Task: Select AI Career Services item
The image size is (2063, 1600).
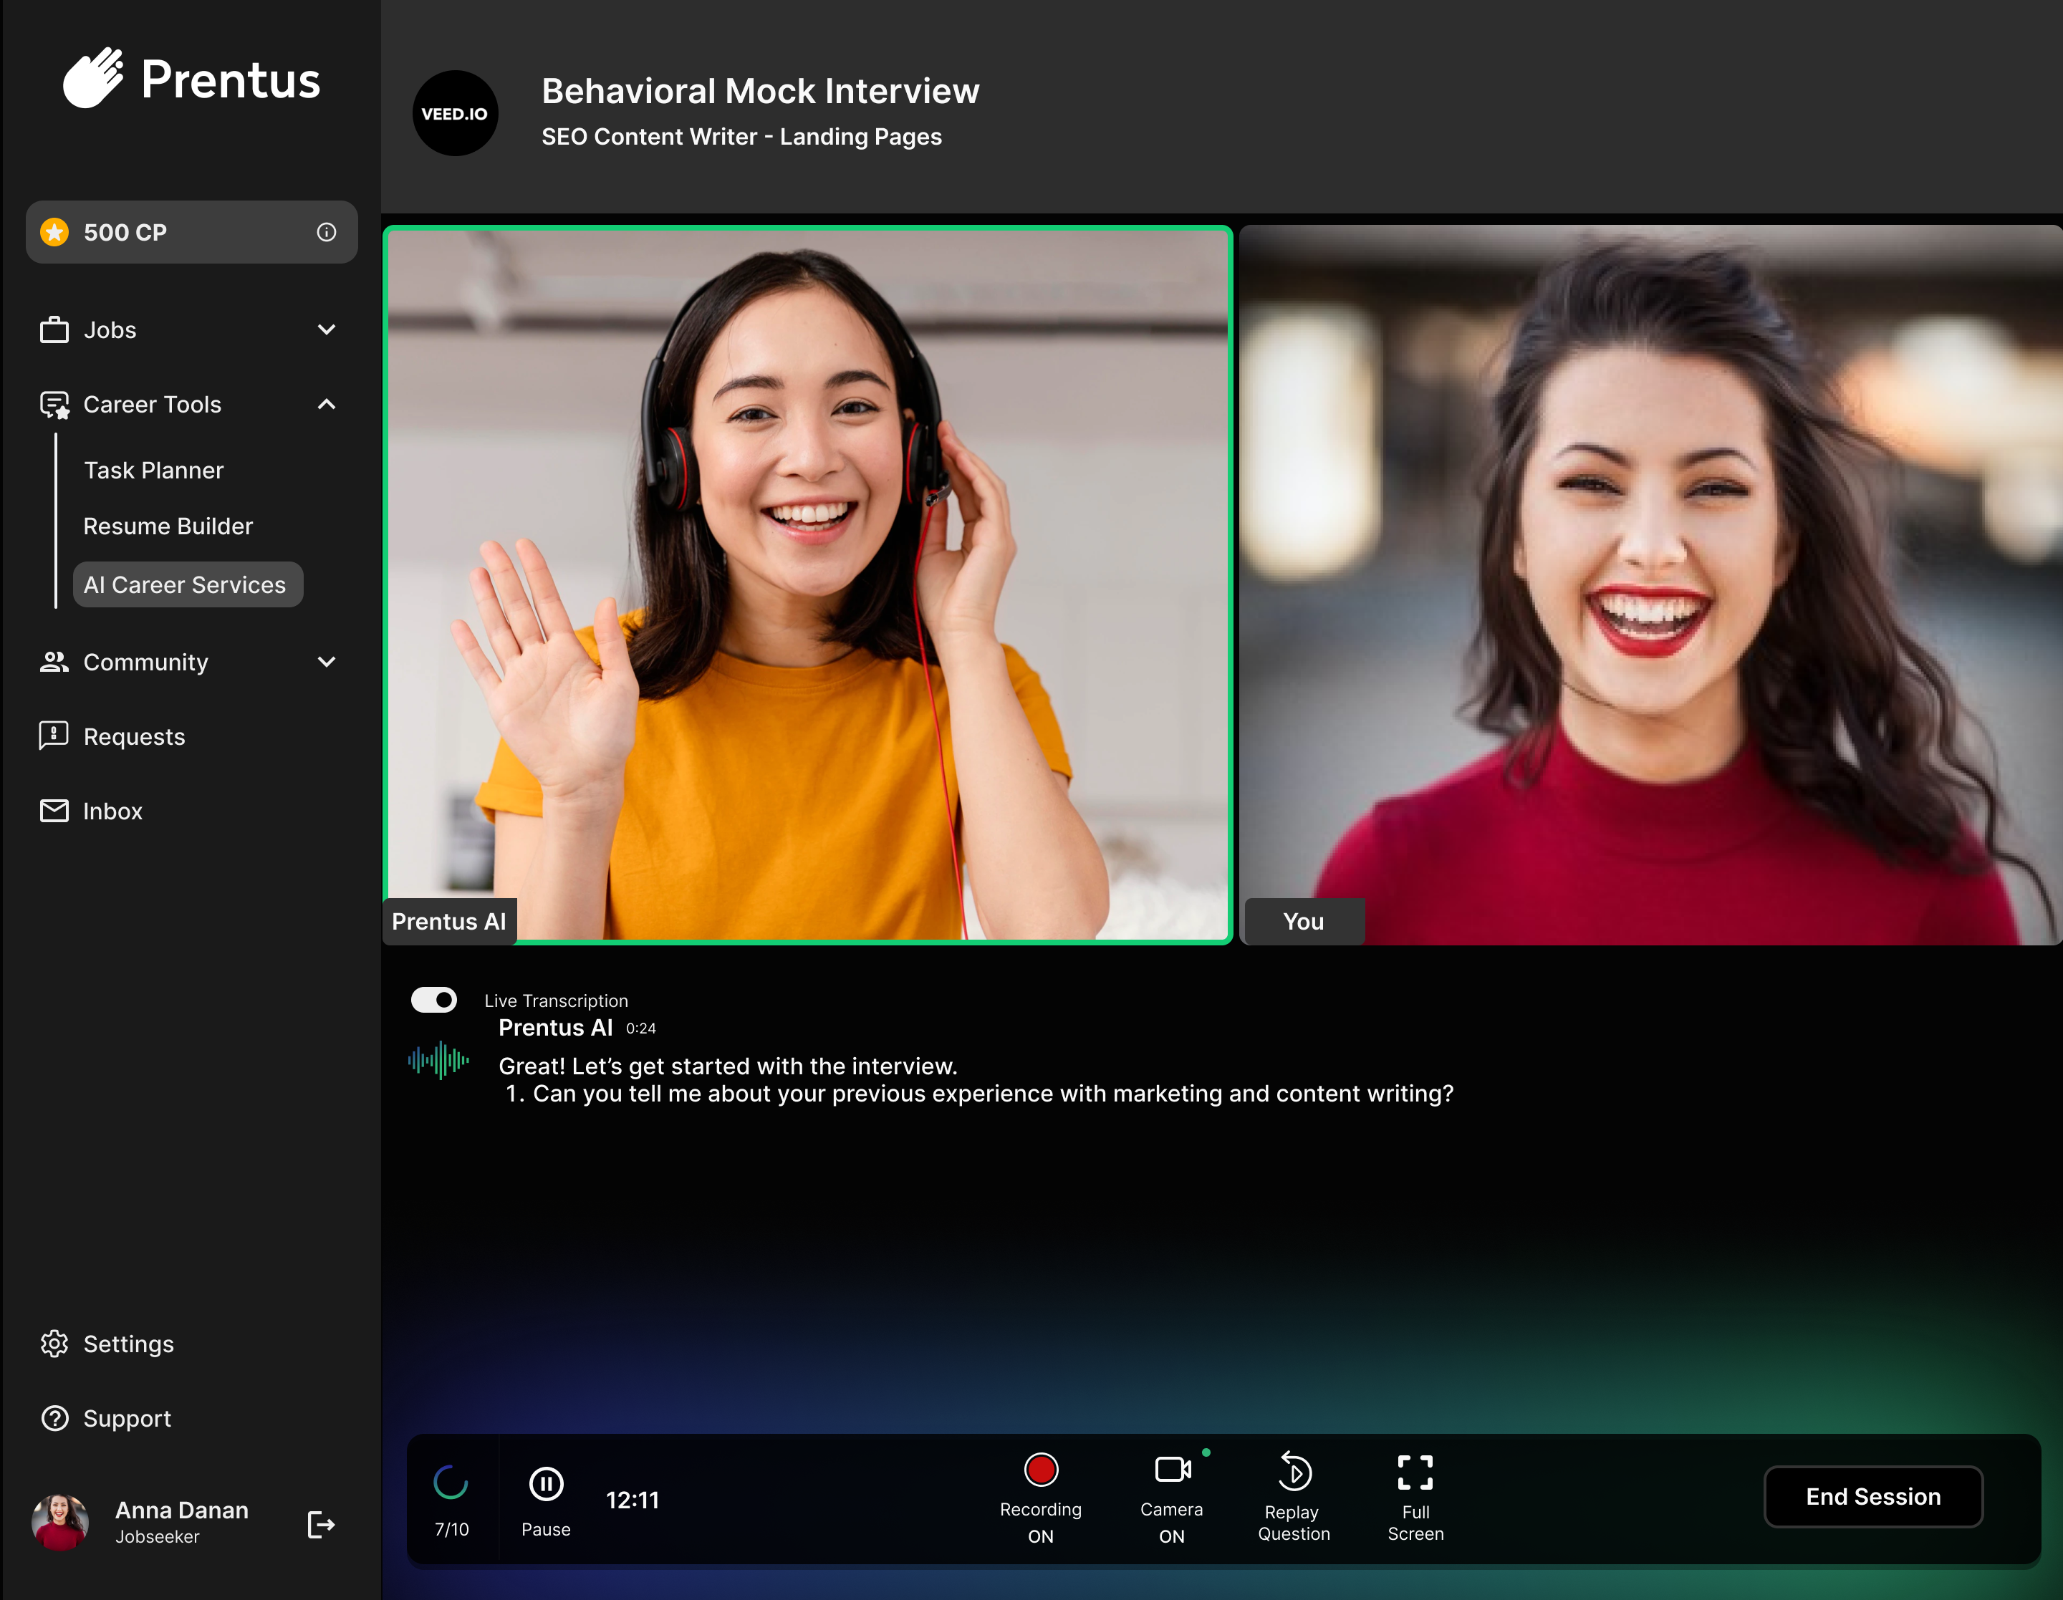Action: click(x=188, y=584)
